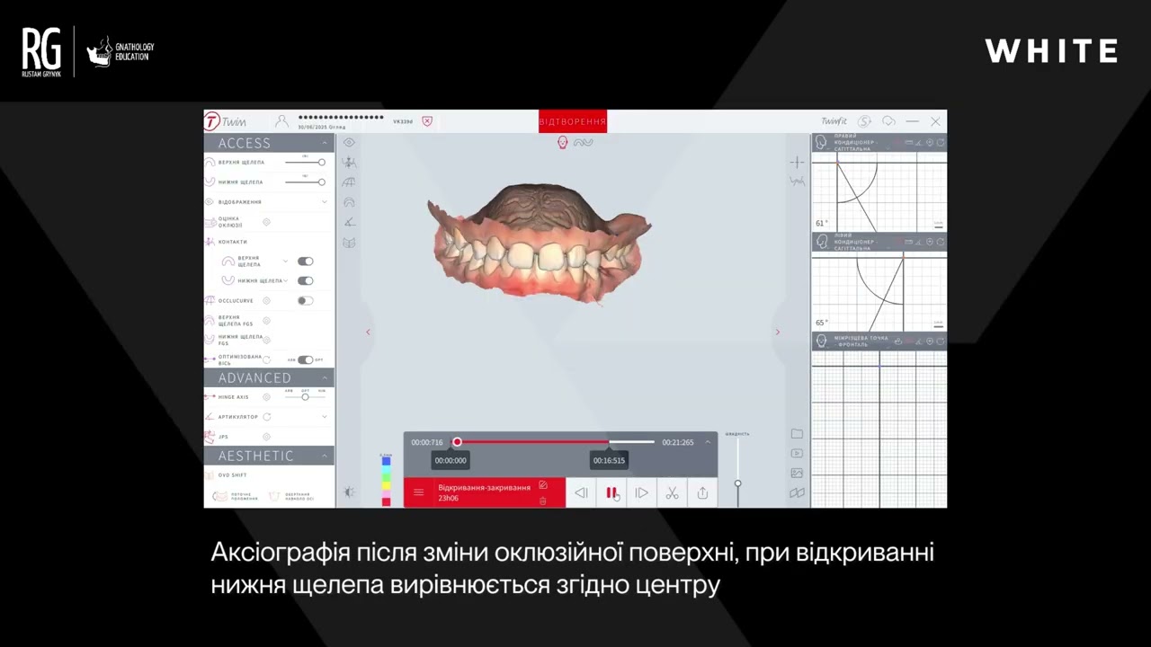Refresh the Артикулятор entry

(x=267, y=417)
